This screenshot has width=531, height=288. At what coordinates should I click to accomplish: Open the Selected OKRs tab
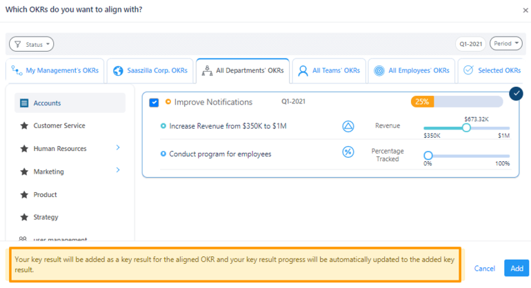coord(492,70)
